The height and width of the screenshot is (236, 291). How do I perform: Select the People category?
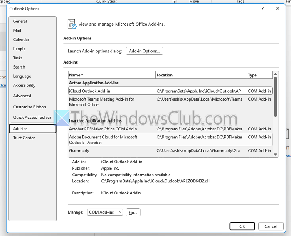point(19,49)
